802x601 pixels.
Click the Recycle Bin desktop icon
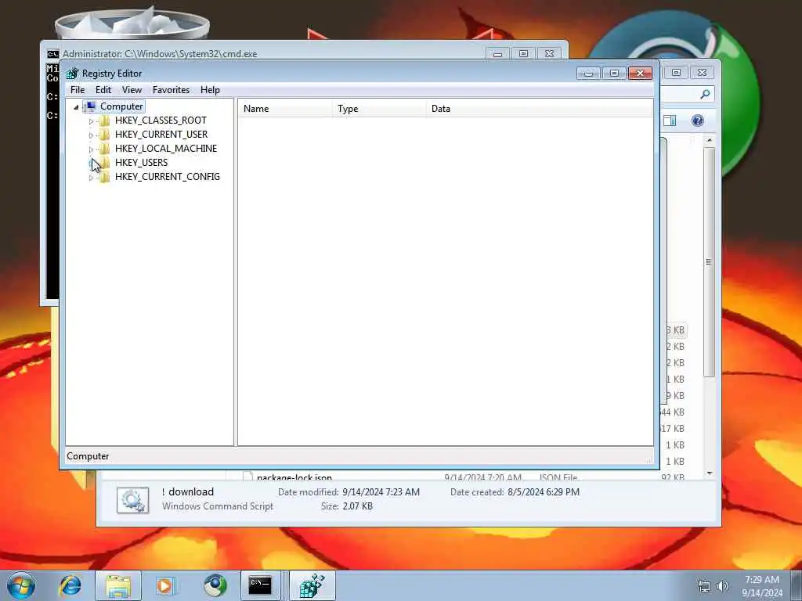pyautogui.click(x=132, y=21)
